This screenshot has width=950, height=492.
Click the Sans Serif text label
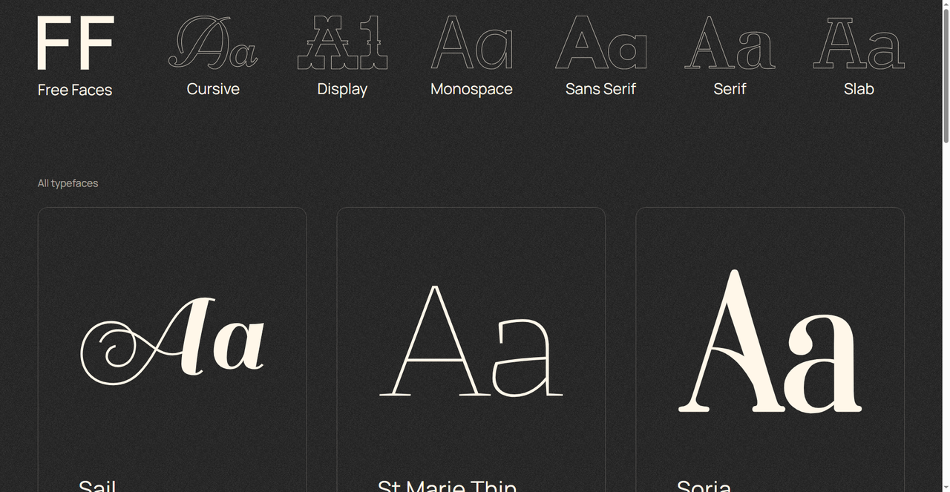point(600,89)
